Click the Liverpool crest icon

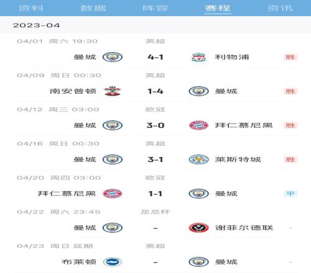pyautogui.click(x=198, y=57)
